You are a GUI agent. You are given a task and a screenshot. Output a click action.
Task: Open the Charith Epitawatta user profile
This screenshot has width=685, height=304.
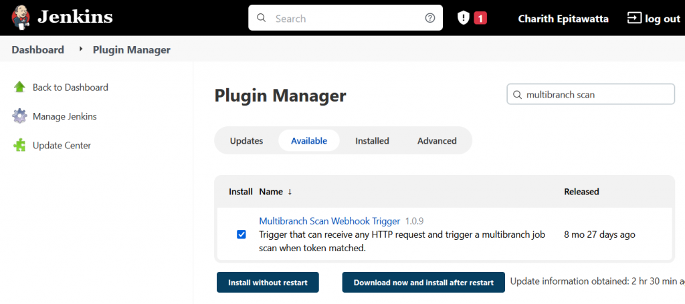coord(563,19)
